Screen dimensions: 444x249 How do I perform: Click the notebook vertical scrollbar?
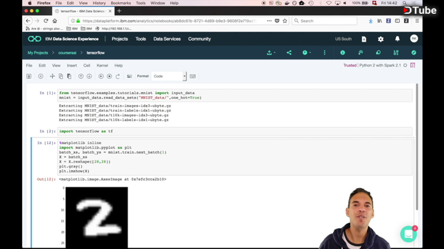click(417, 147)
